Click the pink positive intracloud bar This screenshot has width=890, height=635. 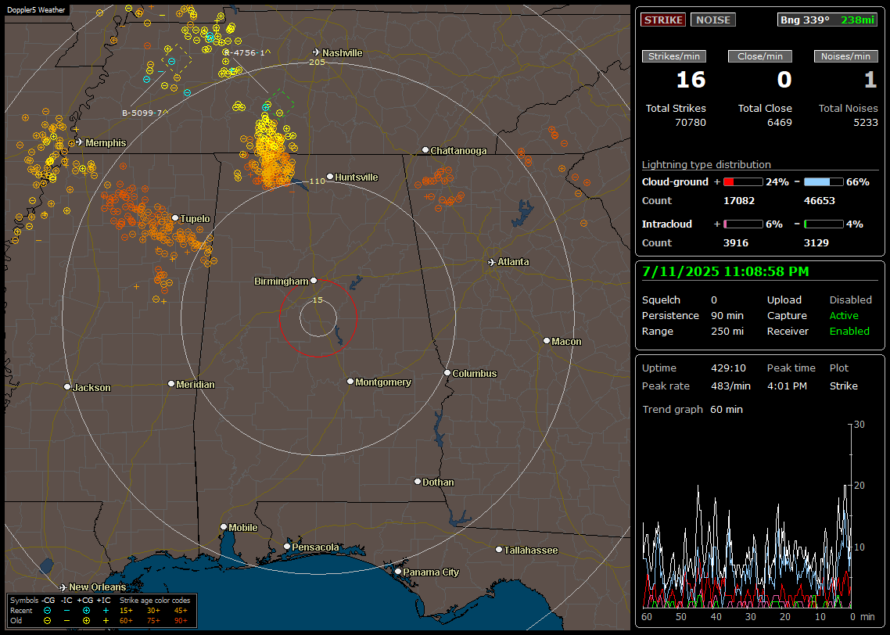tap(744, 224)
